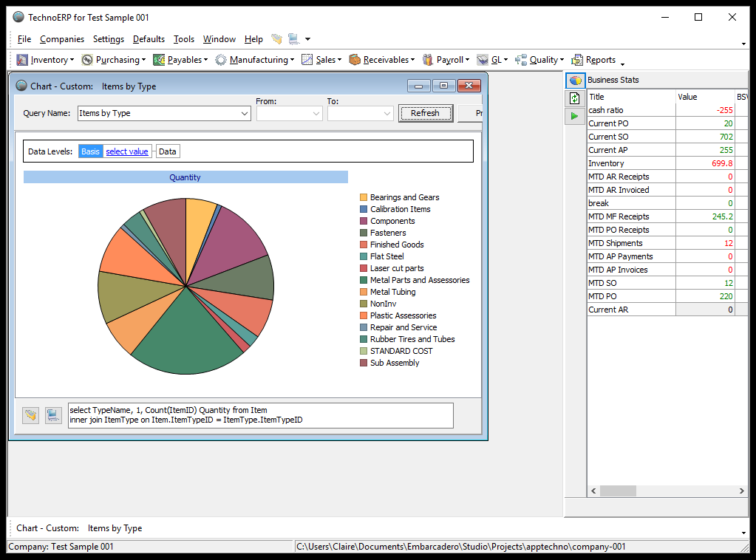The image size is (756, 560).
Task: Click the Value column header
Action: tap(705, 96)
